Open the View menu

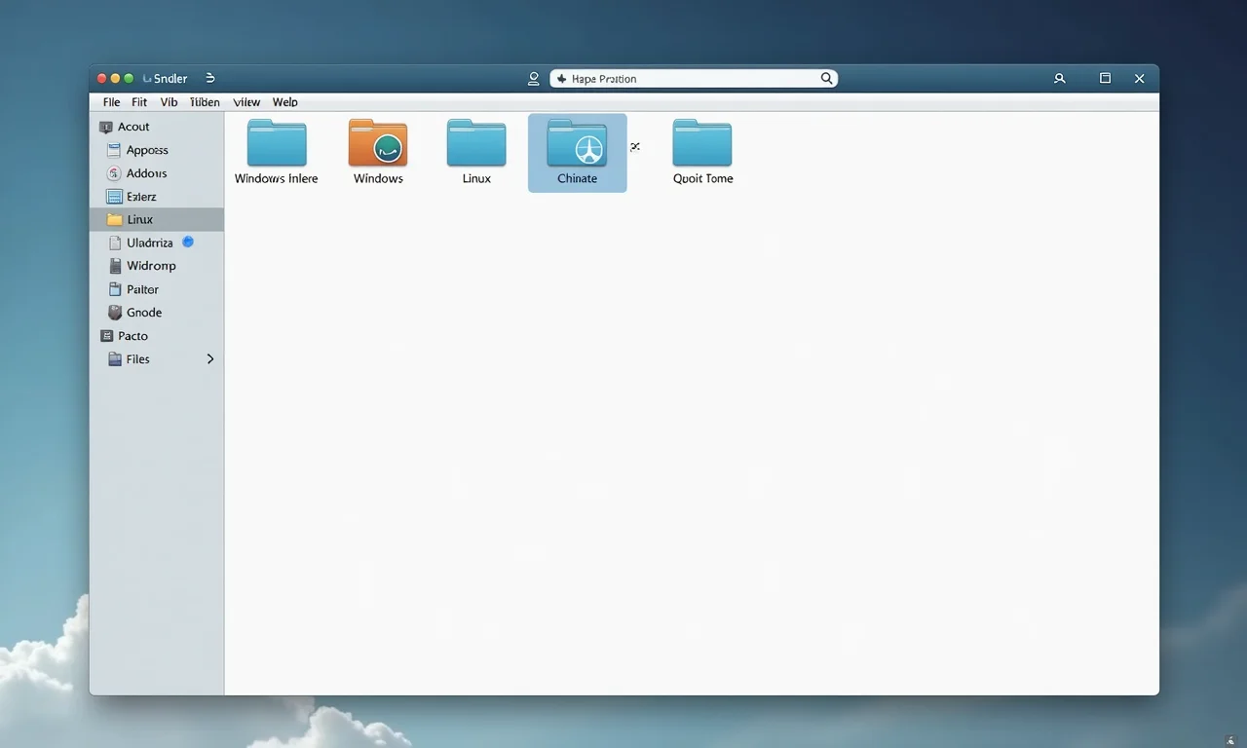[246, 101]
